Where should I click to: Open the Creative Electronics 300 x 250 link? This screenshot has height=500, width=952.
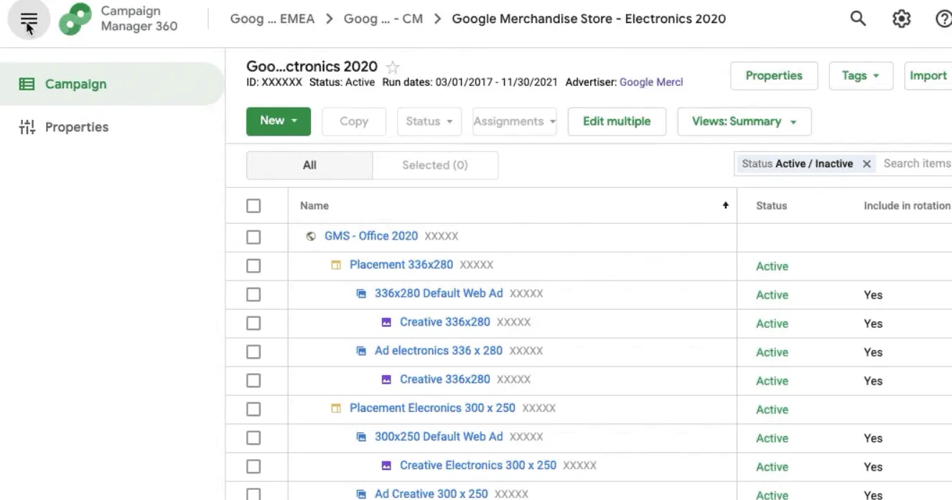pos(478,466)
